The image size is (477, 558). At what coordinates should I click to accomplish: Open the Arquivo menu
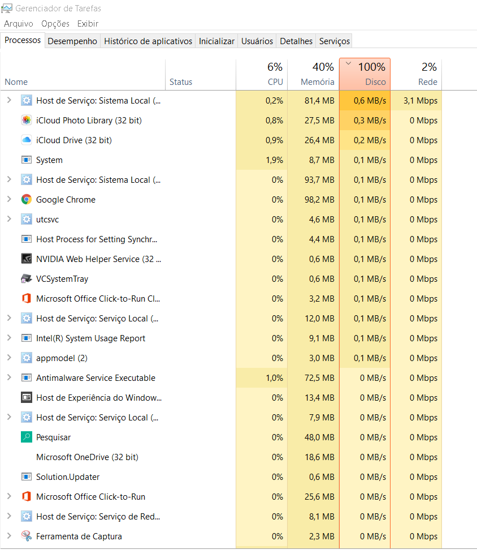19,24
